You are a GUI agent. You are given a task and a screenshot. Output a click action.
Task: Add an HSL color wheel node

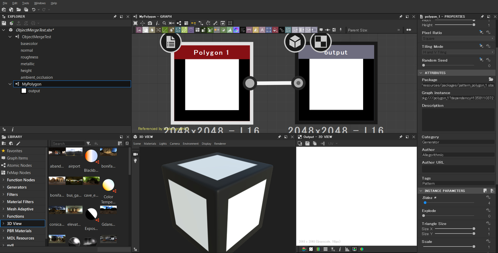click(236, 30)
